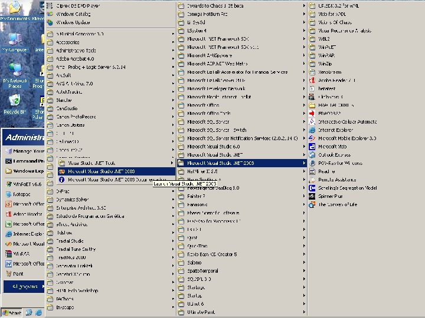Select the Roxio Easy CD Creator 5 folder
Viewport: 425px width, 318px height.
point(241,254)
